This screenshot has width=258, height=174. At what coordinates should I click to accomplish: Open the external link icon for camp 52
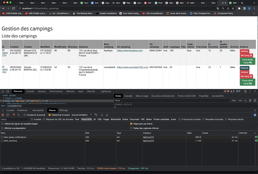point(3,67)
